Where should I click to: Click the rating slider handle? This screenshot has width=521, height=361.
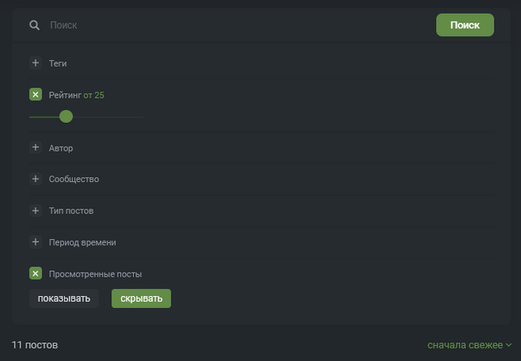66,116
